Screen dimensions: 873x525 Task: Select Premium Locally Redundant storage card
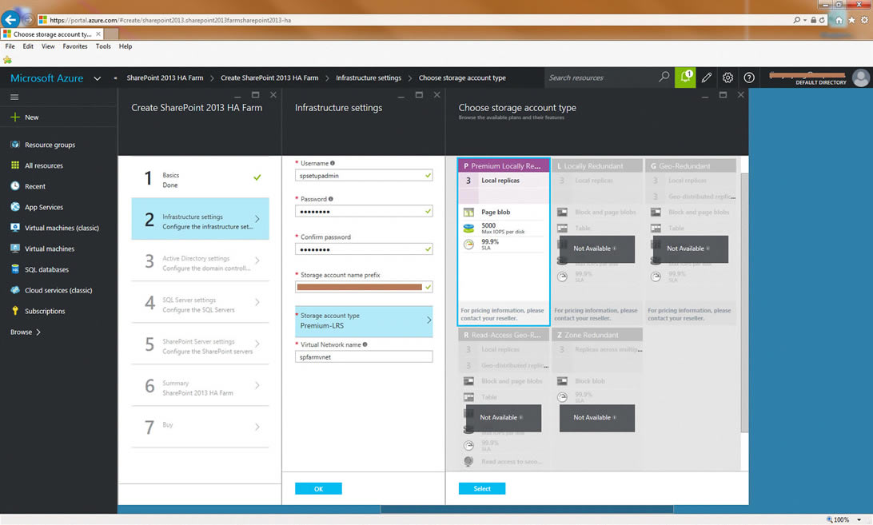[504, 241]
